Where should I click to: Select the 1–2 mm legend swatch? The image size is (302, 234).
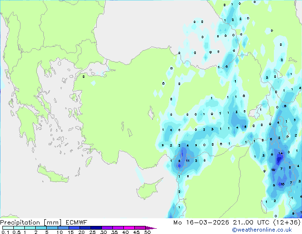tap(30, 228)
